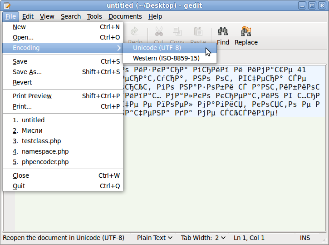Open the Documents menu

125,16
